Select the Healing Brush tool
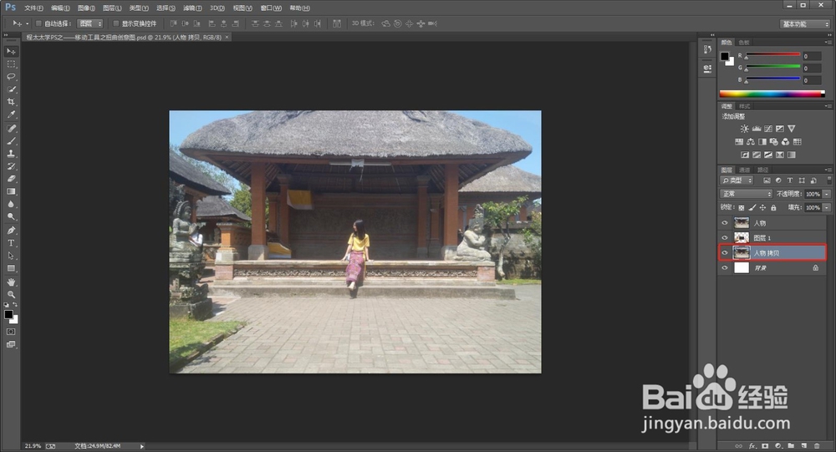The image size is (836, 452). click(x=11, y=129)
